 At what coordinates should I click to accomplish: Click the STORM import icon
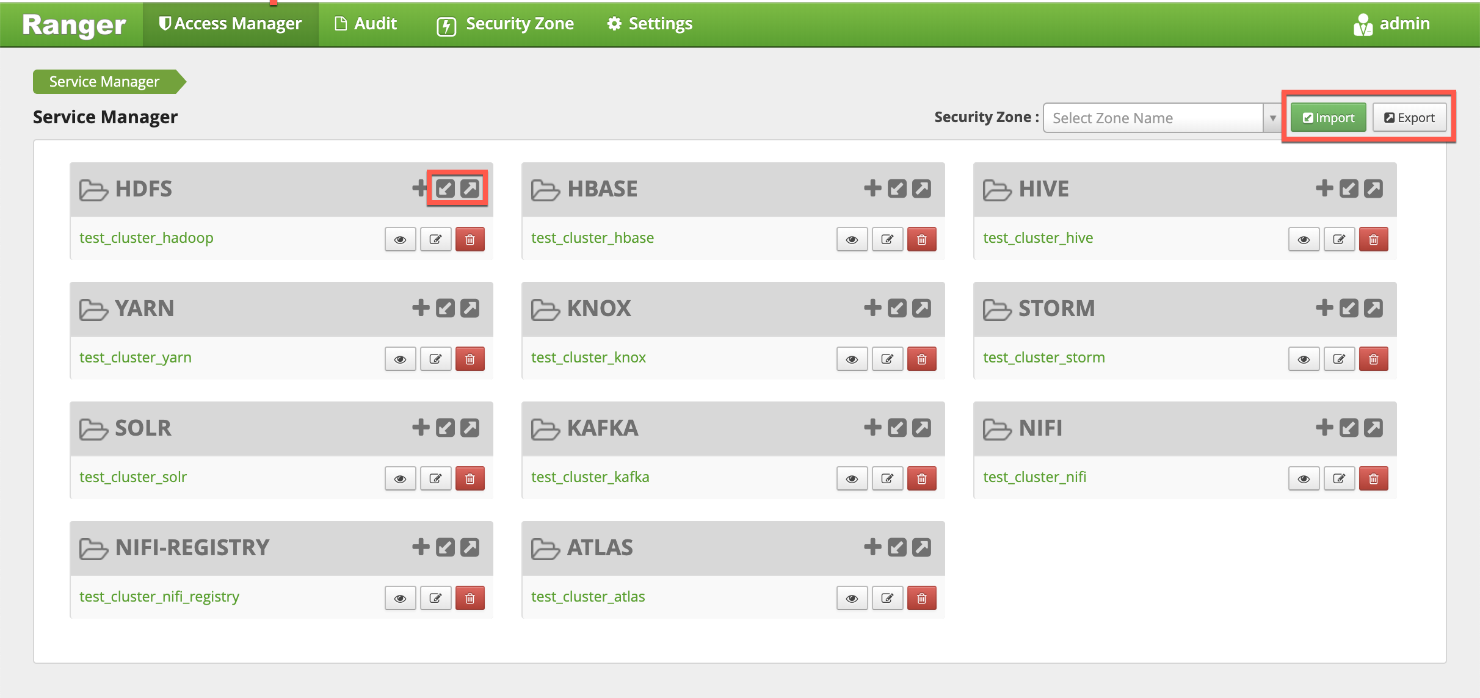click(1349, 308)
